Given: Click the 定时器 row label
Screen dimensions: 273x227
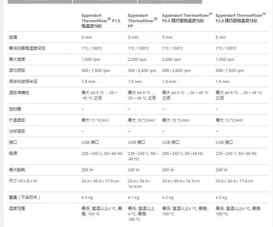Looking at the screenshot, I should click(15, 109).
